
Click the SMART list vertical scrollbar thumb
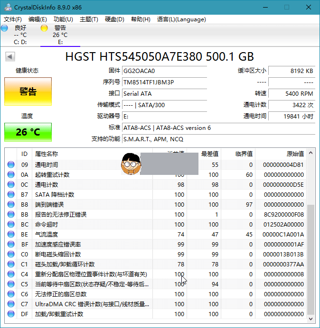coord(311,259)
